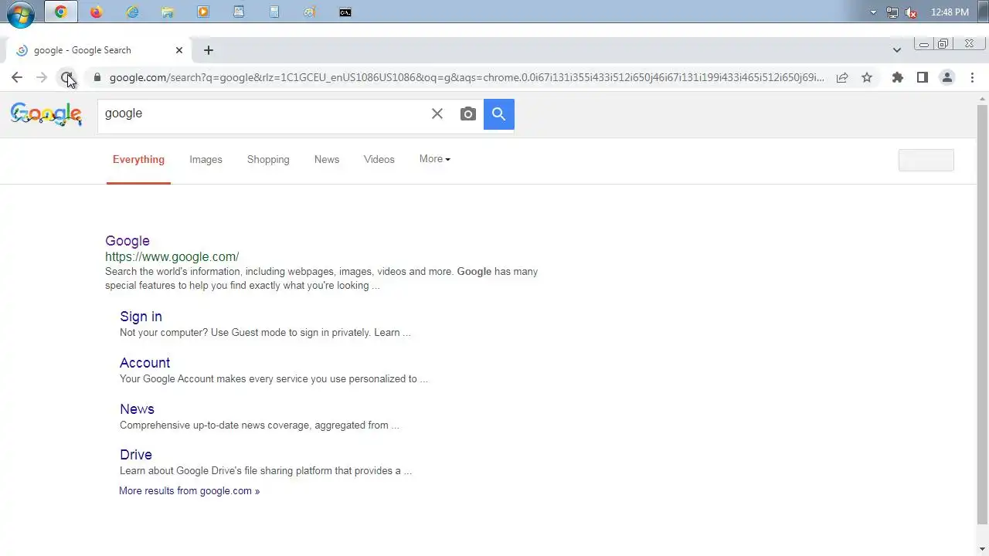The height and width of the screenshot is (556, 989).
Task: Switch to News results tab
Action: pos(327,160)
